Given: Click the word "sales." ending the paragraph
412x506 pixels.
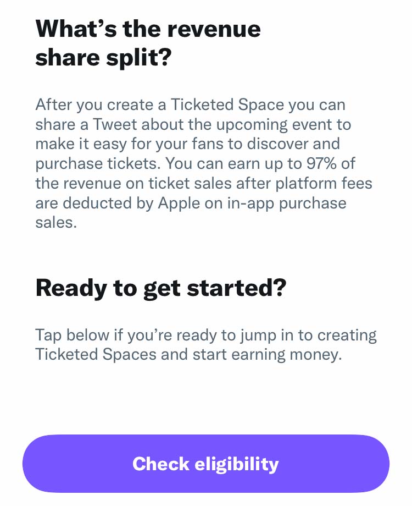Looking at the screenshot, I should (x=56, y=223).
